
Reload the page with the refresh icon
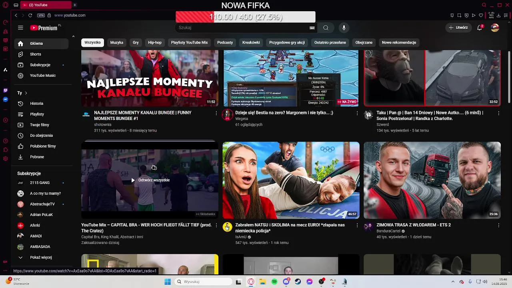point(30,15)
